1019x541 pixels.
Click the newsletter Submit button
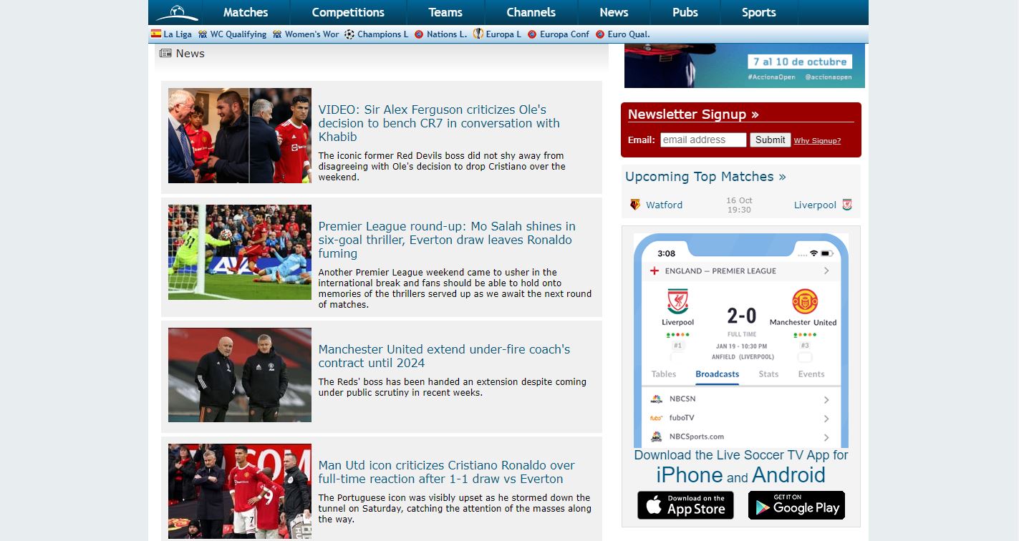click(771, 140)
